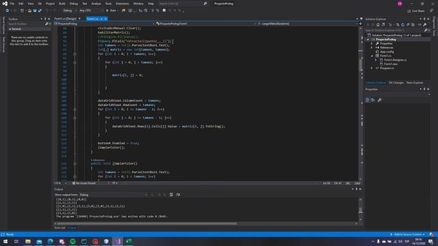Click the user account avatar

click(x=400, y=3)
